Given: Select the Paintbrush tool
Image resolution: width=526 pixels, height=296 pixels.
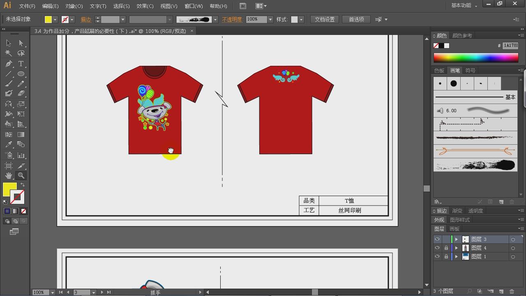Looking at the screenshot, I should click(x=9, y=84).
